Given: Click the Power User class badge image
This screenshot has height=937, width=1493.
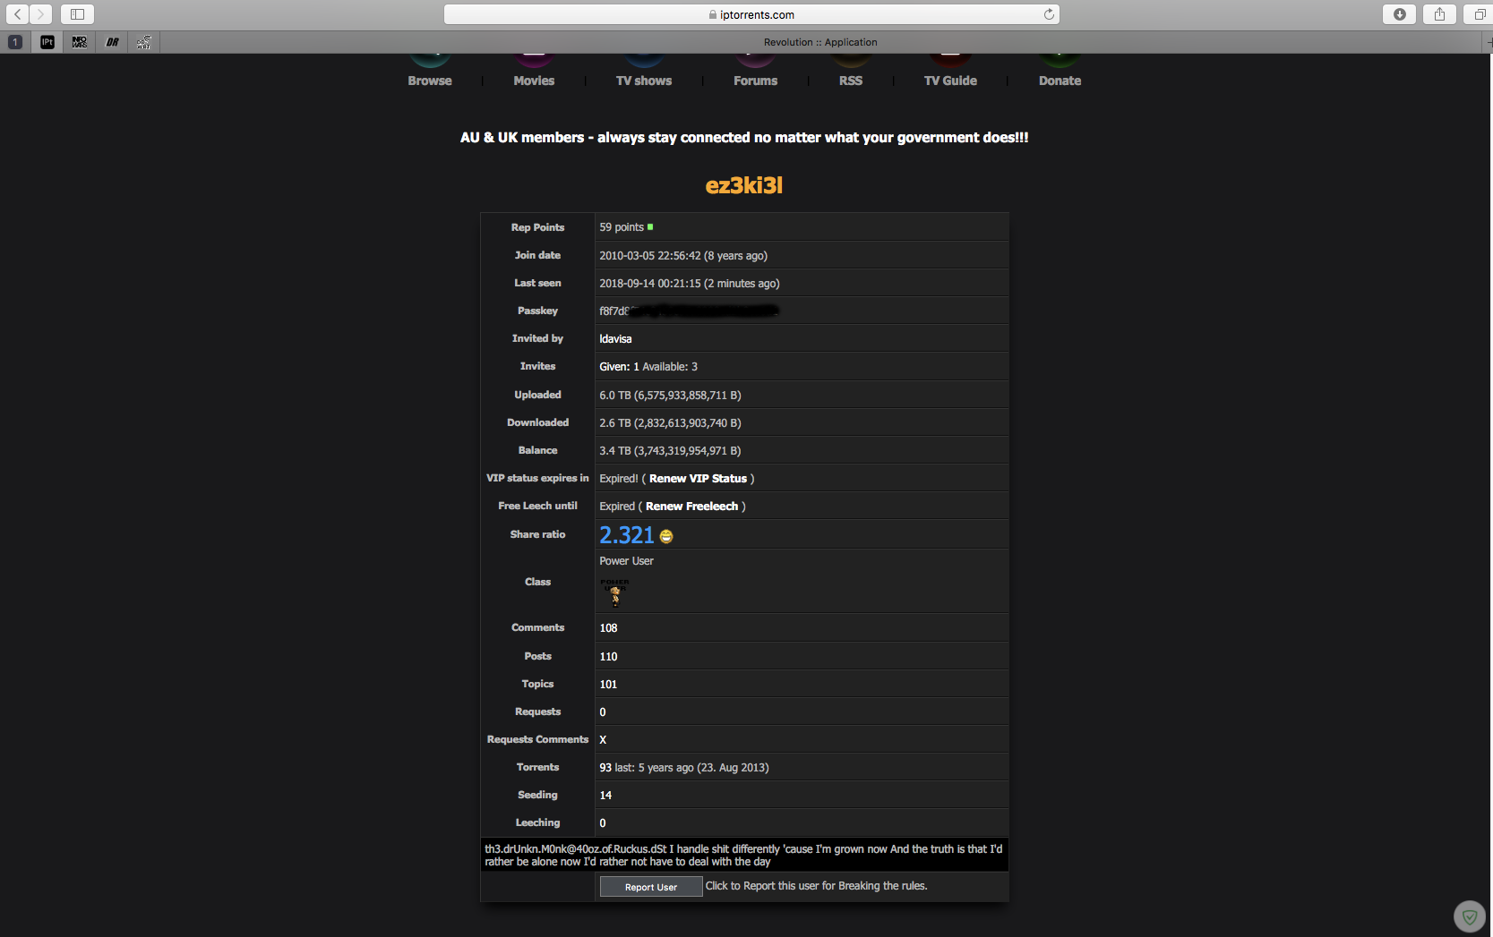Looking at the screenshot, I should (x=614, y=592).
